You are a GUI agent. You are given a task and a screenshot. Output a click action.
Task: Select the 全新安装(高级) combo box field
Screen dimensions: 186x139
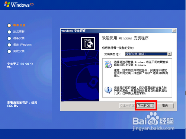click(148, 54)
